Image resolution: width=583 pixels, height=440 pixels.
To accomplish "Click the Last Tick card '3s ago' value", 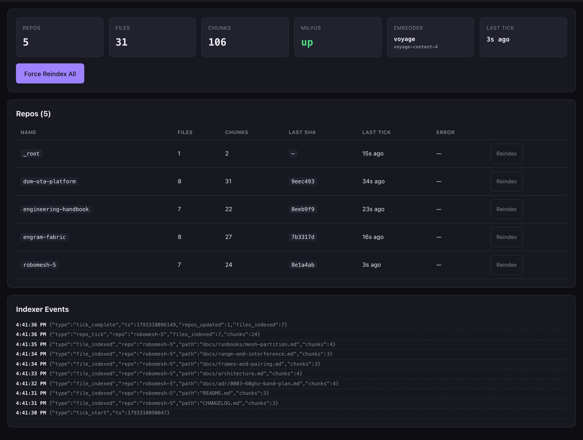I will tap(498, 39).
